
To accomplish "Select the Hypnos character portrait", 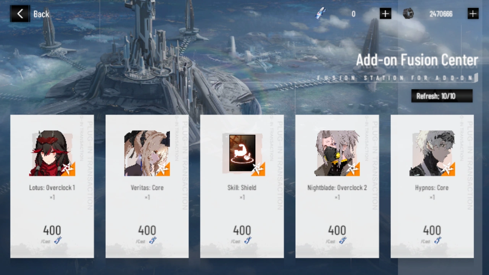I will tap(432, 153).
